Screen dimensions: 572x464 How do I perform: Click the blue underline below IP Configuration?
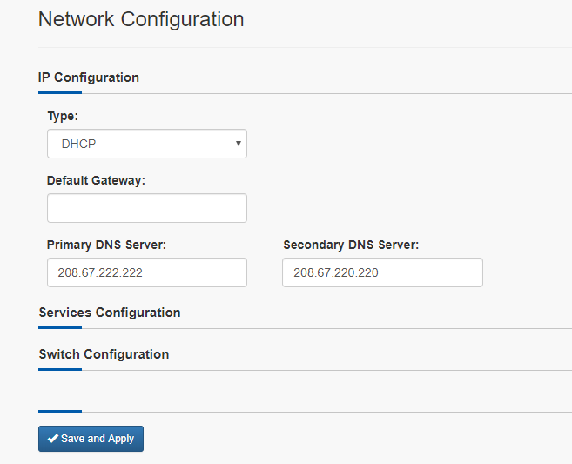pyautogui.click(x=60, y=92)
